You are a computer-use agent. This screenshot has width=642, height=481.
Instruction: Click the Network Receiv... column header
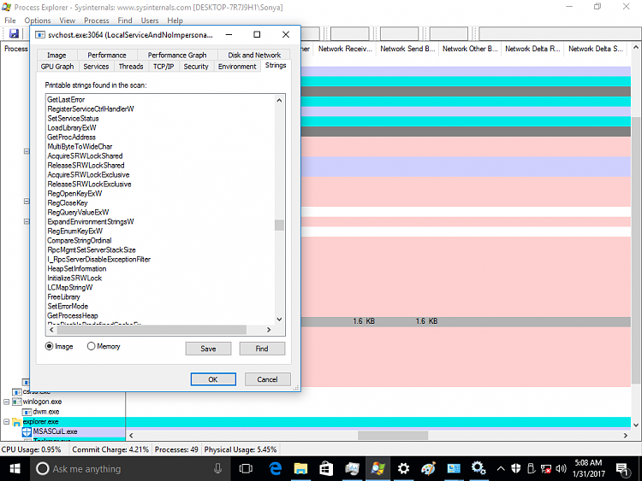click(x=346, y=49)
